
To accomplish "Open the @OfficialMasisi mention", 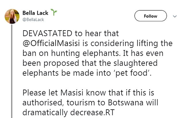I will [51, 43].
